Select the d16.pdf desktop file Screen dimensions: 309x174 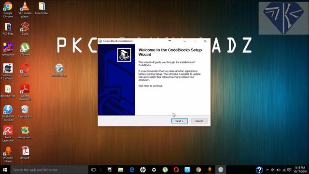pos(25,153)
